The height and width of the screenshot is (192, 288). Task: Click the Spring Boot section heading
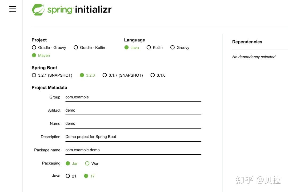tap(44, 68)
